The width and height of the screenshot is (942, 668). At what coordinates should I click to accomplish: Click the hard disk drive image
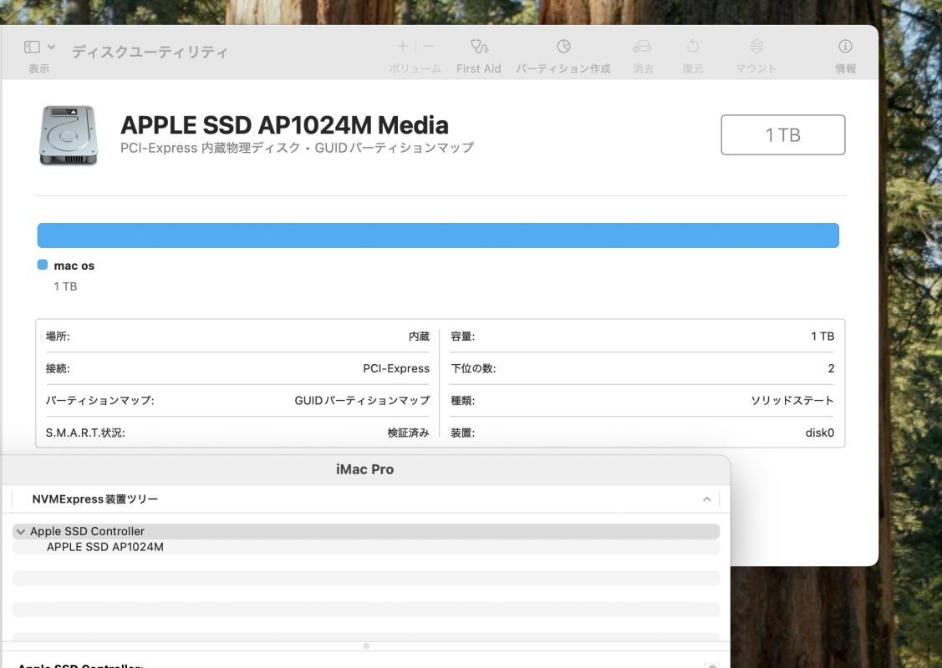(x=68, y=135)
